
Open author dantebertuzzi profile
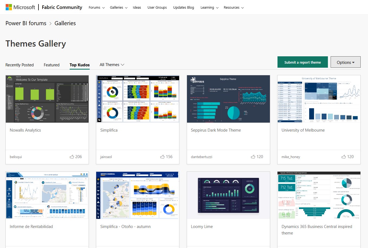click(202, 157)
